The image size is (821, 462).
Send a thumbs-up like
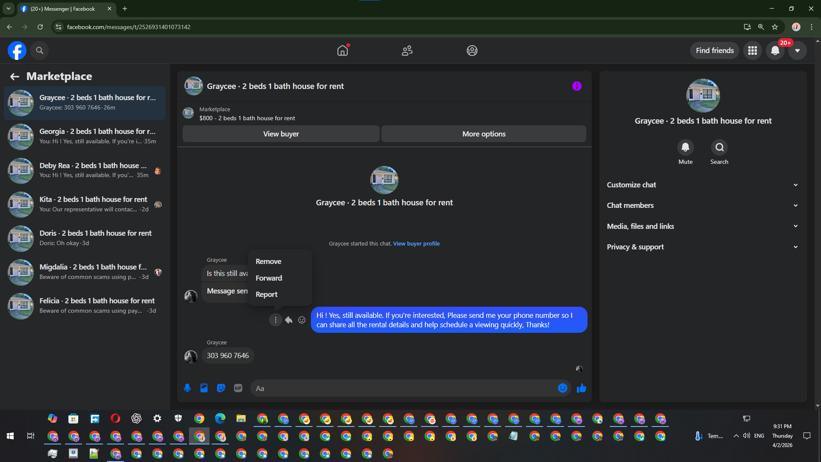point(582,388)
